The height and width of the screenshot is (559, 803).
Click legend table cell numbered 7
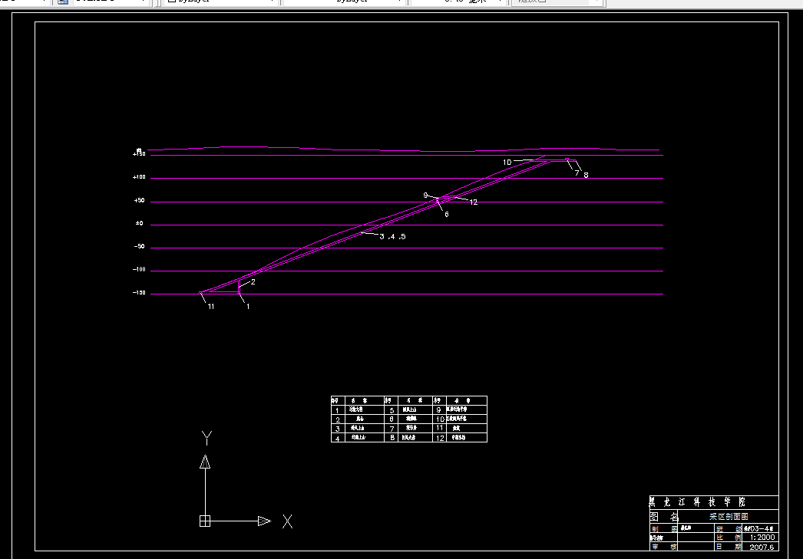click(392, 429)
